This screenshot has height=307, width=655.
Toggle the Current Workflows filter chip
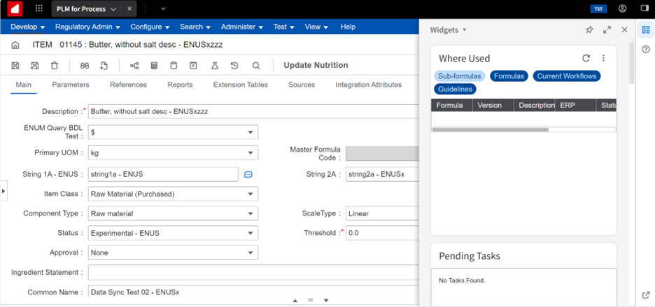(566, 76)
